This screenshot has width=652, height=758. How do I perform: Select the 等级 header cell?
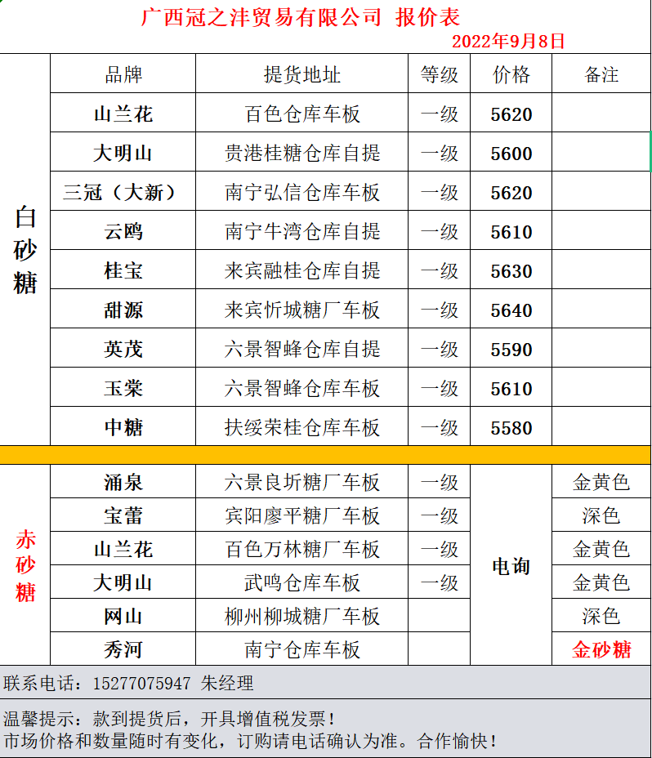coord(440,75)
